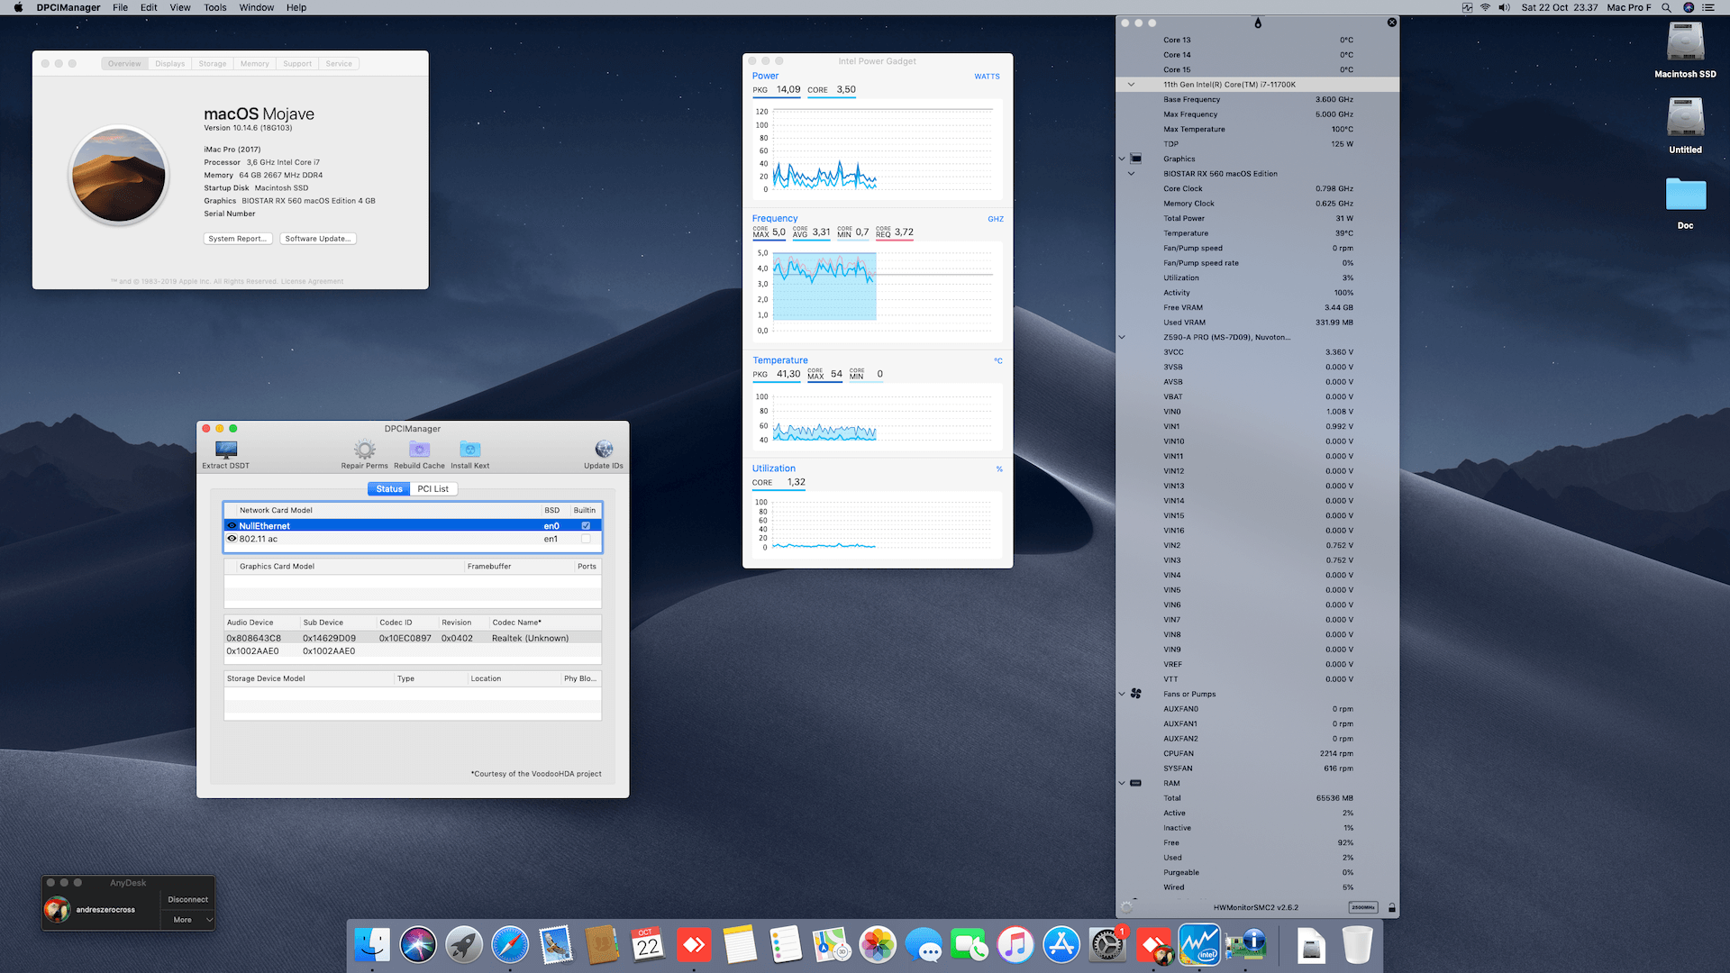Click the Extract DSDT toolbar icon
Screen dimensions: 1730x973
coord(226,450)
